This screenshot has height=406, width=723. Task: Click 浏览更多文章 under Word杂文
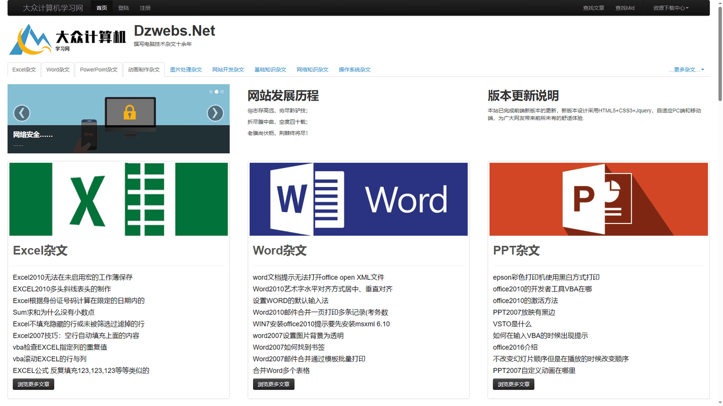[274, 384]
